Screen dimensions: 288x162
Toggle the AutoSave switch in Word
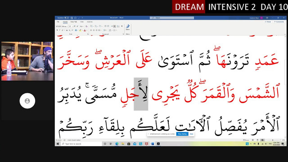(67, 18)
